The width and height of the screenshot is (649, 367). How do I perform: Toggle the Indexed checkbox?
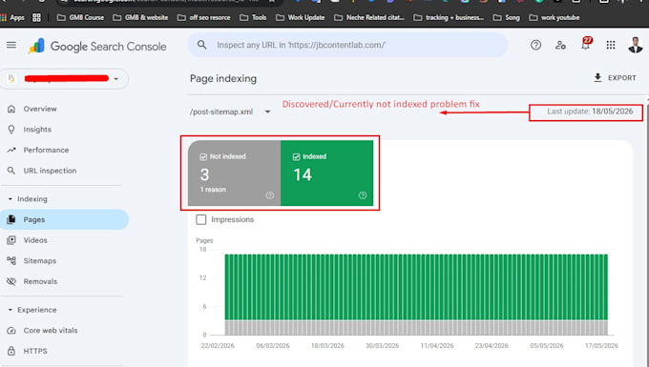coord(296,156)
